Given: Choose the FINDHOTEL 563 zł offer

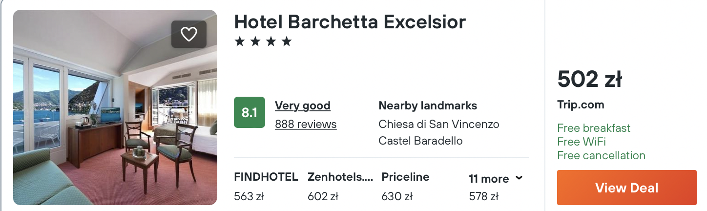Looking at the screenshot, I should 266,186.
